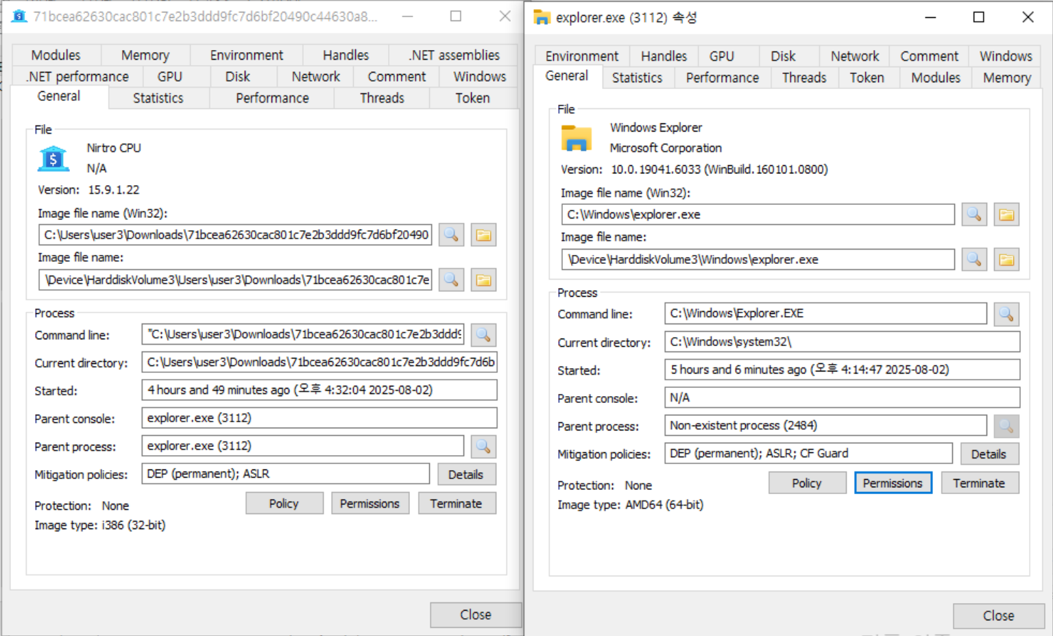Open Modules tab in left window
The height and width of the screenshot is (636, 1053).
[56, 55]
